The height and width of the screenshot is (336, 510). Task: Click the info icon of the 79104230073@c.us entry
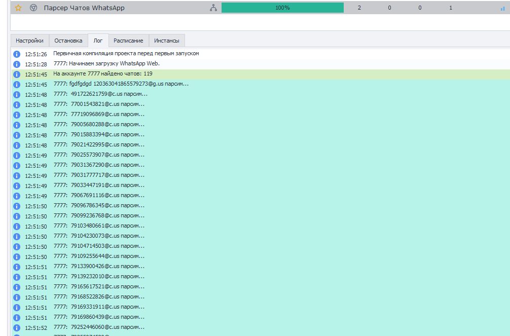pos(17,237)
